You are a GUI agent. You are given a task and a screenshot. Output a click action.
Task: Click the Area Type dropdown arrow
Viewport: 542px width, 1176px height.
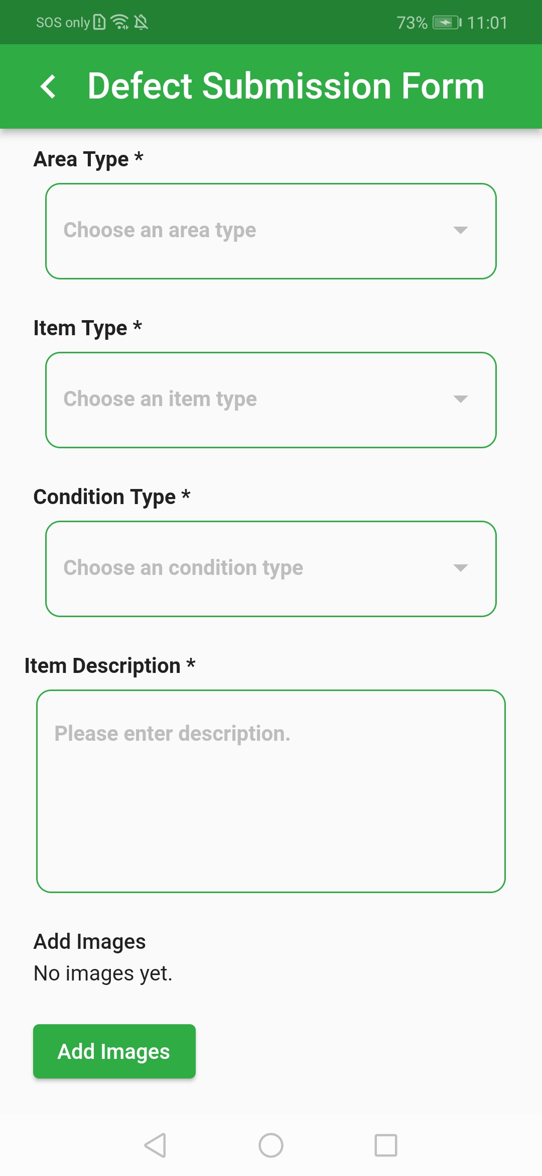(460, 230)
